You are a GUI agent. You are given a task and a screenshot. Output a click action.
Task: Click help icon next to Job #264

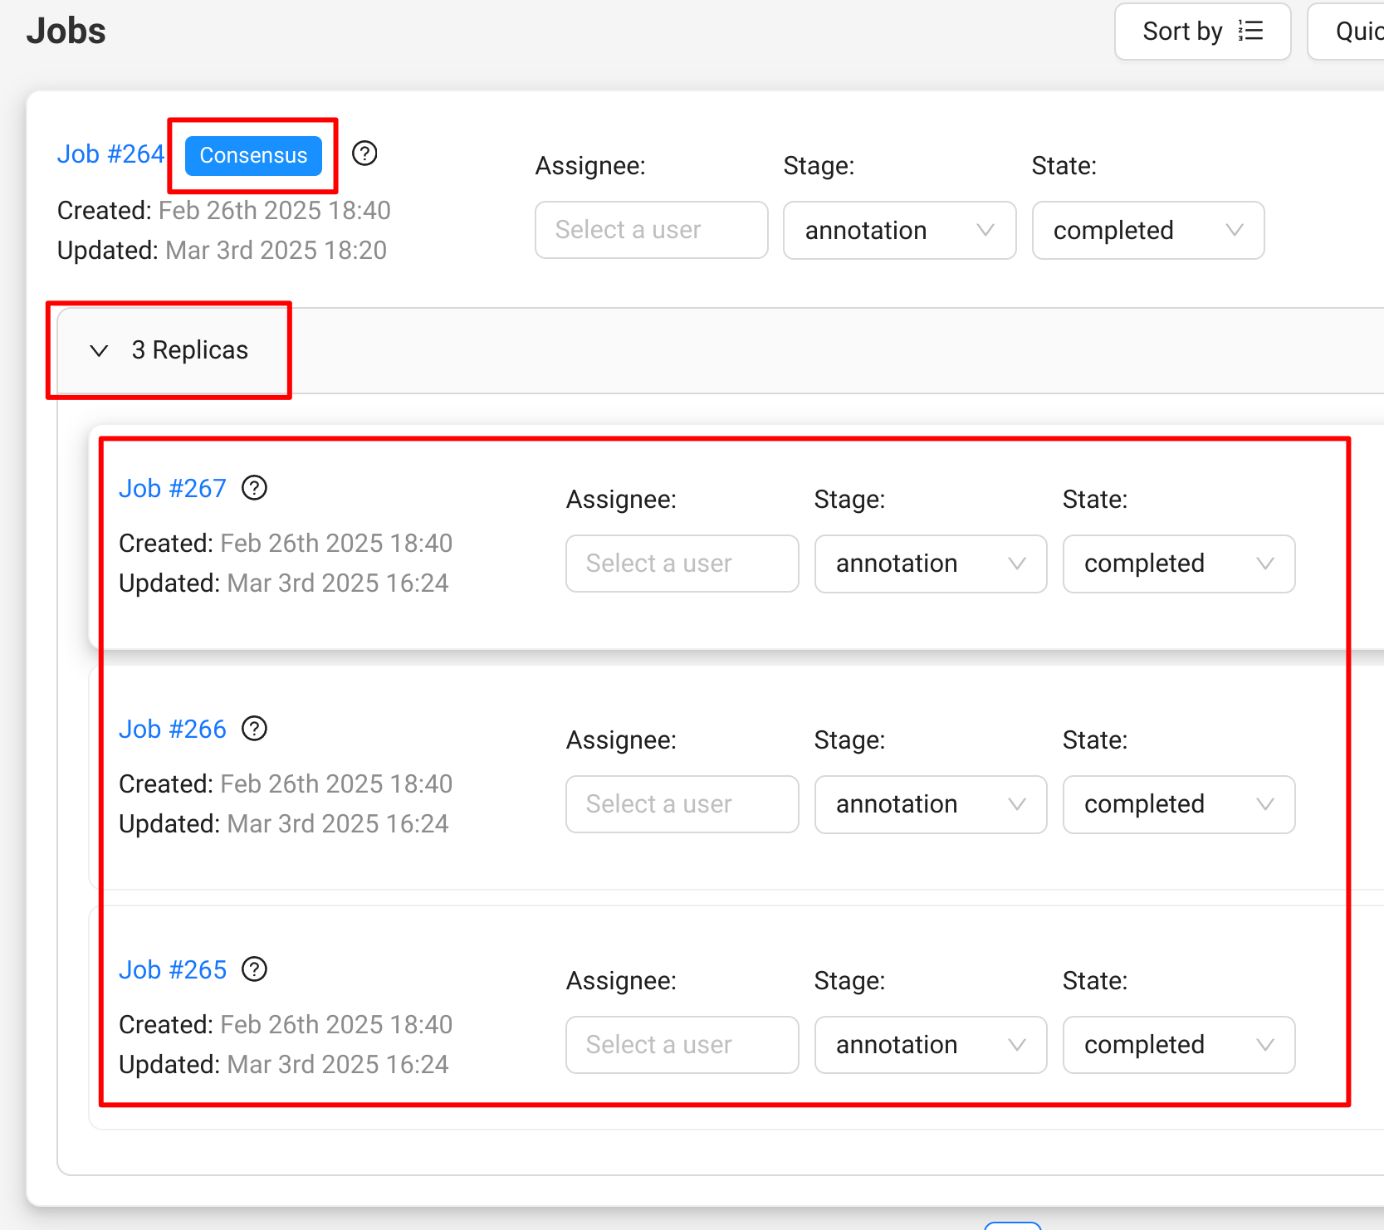(364, 154)
